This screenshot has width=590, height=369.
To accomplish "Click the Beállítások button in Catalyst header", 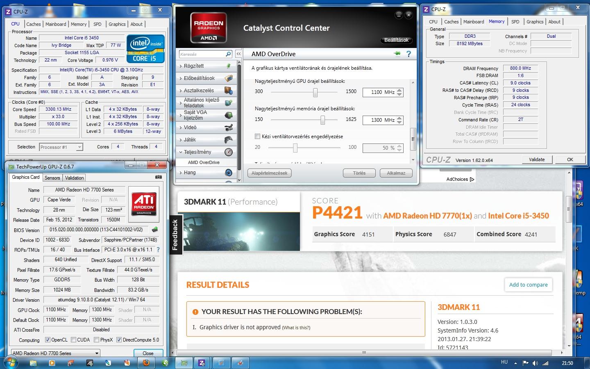I will point(396,40).
